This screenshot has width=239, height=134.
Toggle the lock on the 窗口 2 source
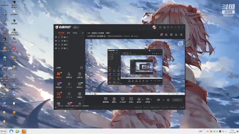point(59,41)
